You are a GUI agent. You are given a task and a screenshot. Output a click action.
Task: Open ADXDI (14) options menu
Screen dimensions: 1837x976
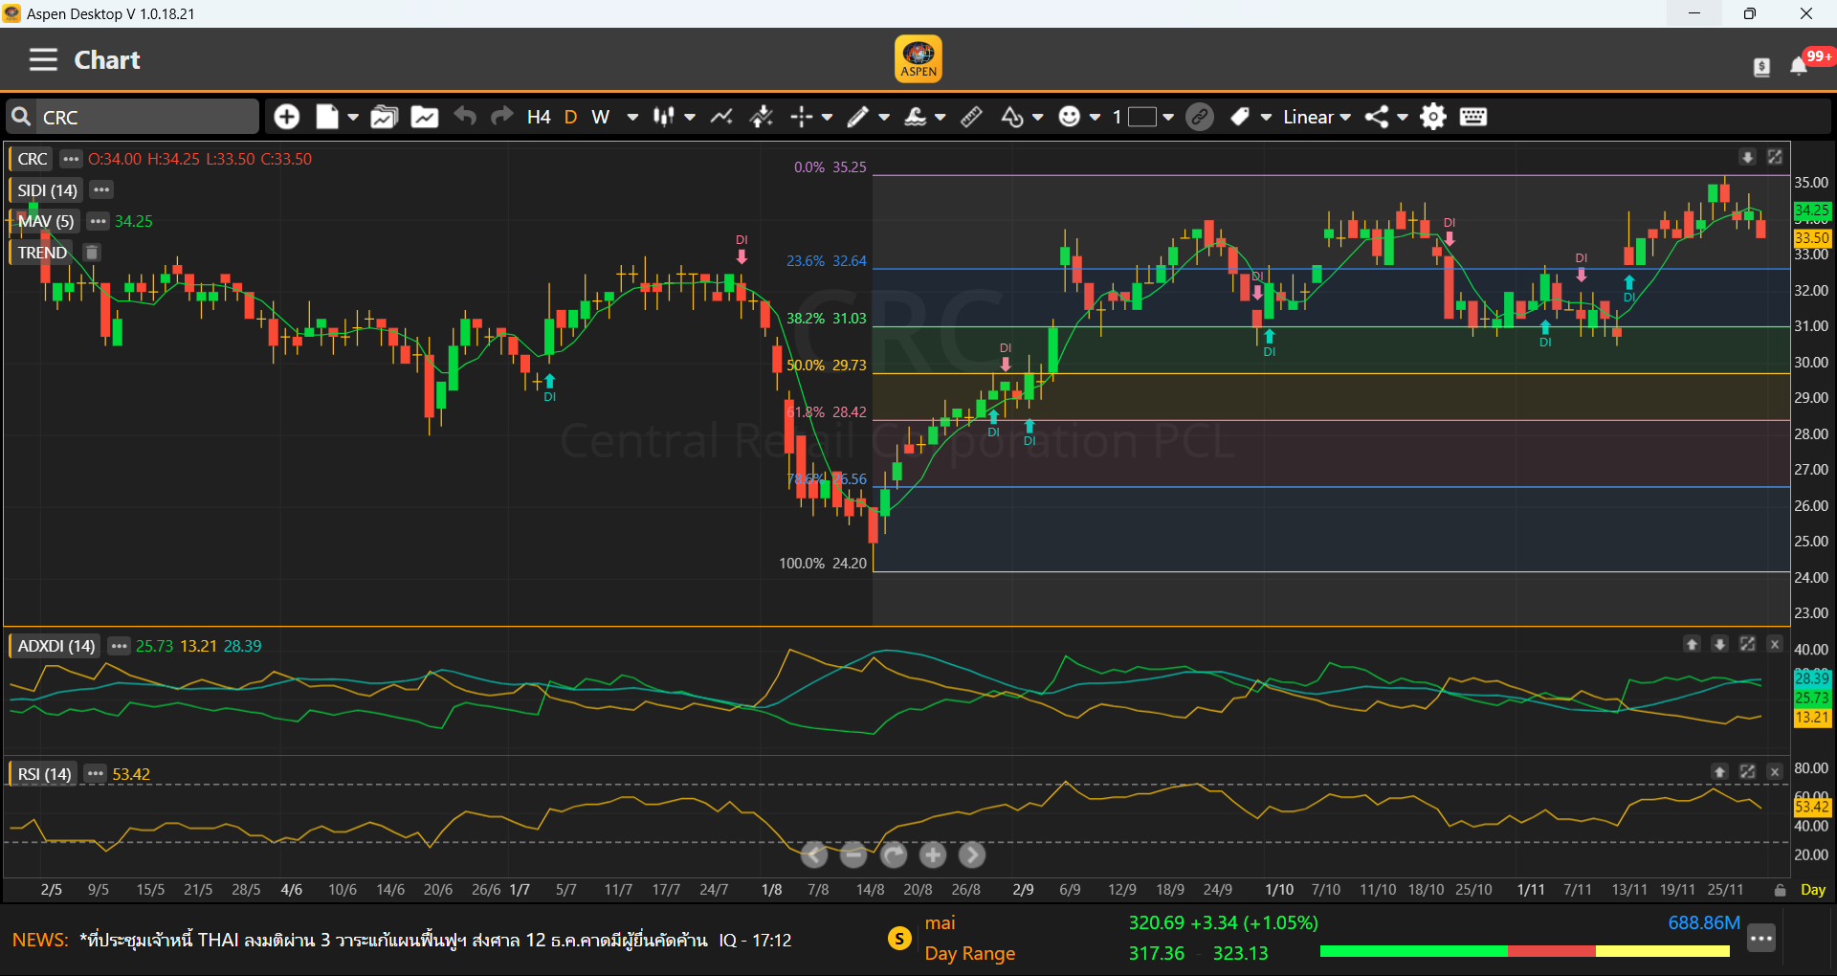click(x=119, y=646)
